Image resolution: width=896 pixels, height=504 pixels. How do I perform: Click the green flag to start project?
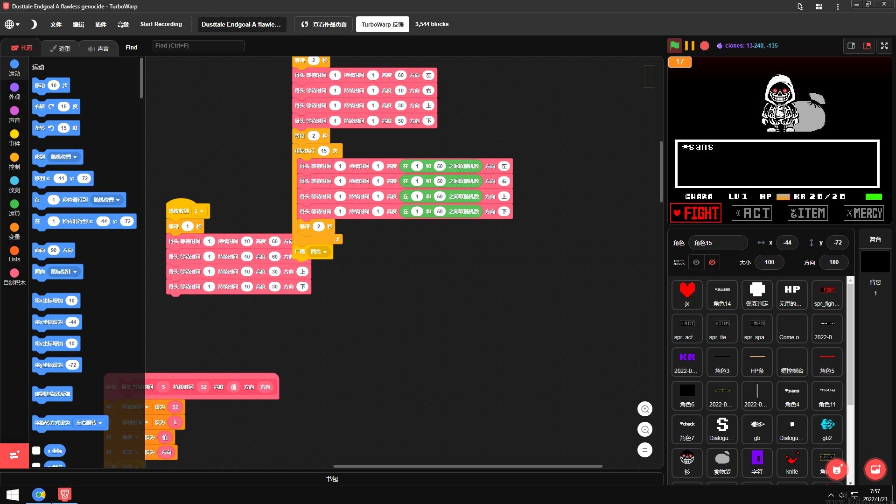675,45
